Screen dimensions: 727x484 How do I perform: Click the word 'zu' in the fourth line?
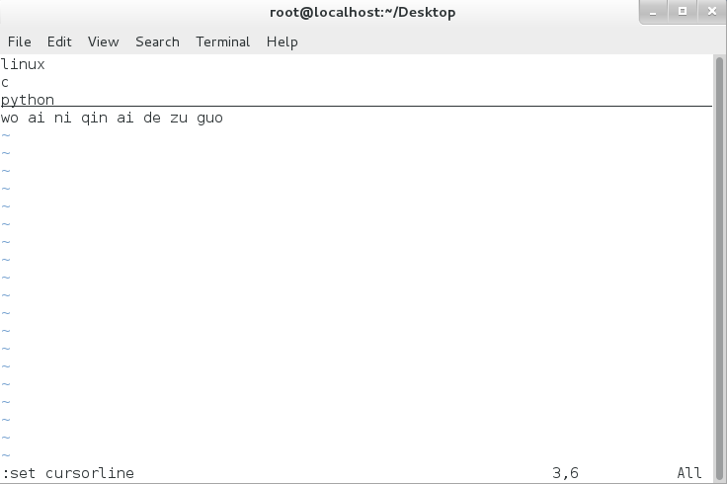pos(179,118)
